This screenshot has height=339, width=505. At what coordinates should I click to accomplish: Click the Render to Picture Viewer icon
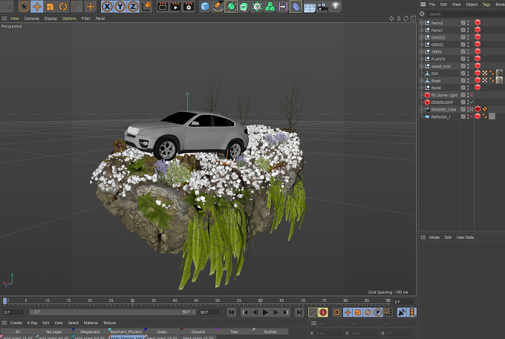(x=175, y=7)
